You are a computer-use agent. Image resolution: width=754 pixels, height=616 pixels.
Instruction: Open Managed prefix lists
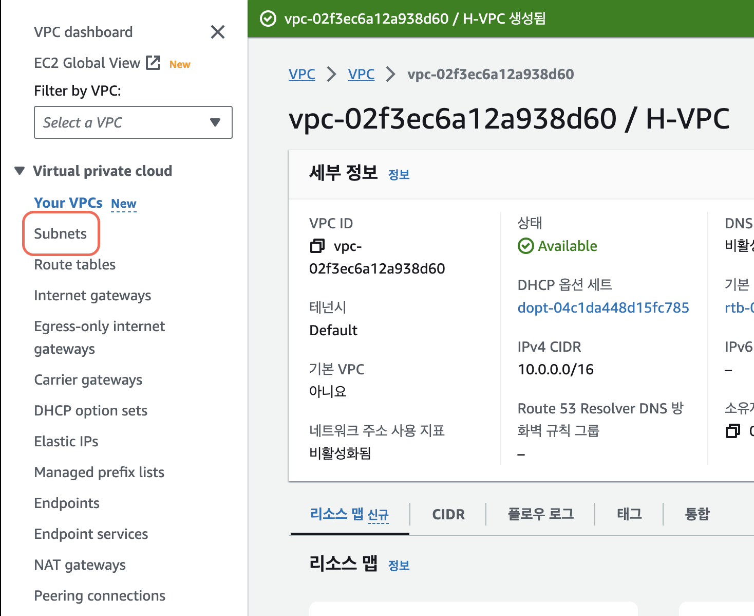99,472
